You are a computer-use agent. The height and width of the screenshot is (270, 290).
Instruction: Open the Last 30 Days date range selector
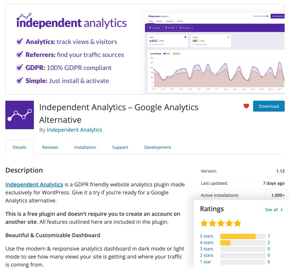tap(155, 27)
